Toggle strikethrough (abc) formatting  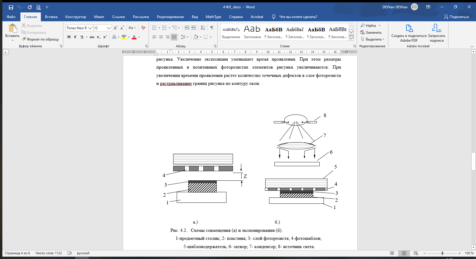click(92, 37)
